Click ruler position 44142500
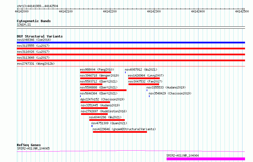Image resolution: width=253 pixels, height=162 pixels. (x=242, y=11)
